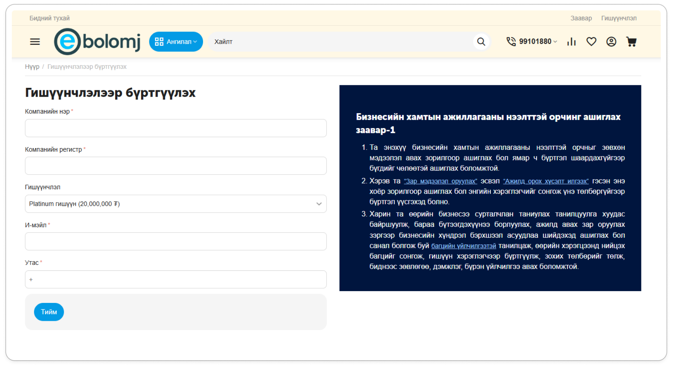Open Бидний тухай in top bar
673x366 pixels.
[x=50, y=18]
